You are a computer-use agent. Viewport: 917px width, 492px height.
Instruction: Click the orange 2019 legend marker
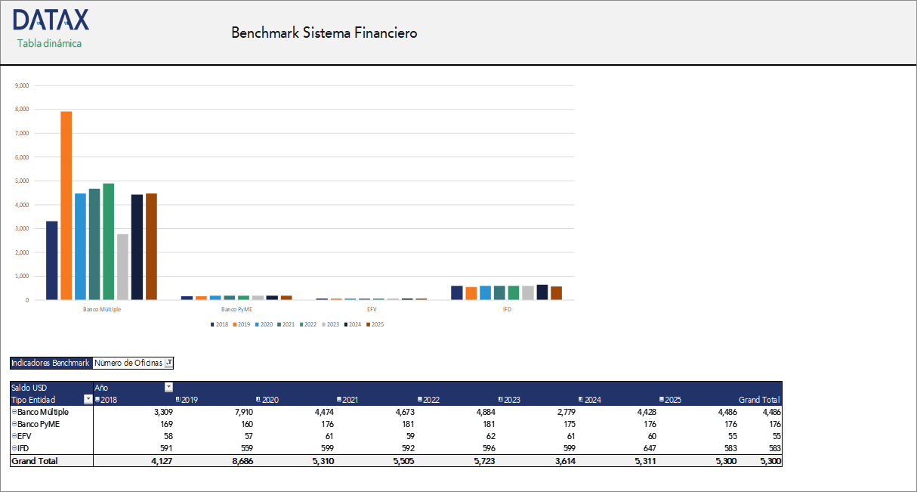pos(234,323)
